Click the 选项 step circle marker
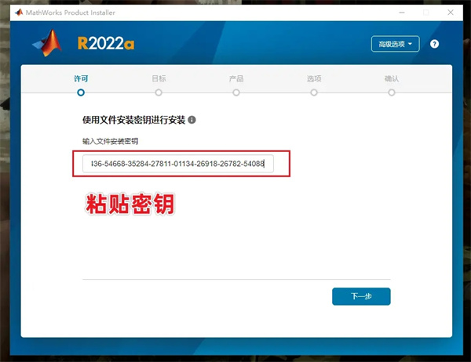The image size is (471, 362). pos(314,92)
